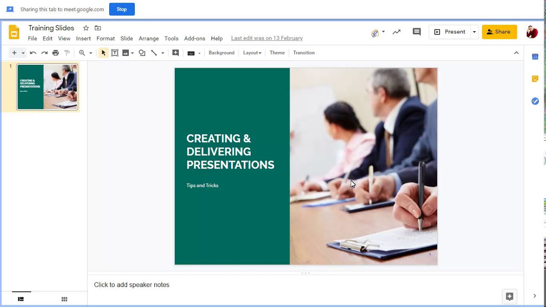Insert a shape
Viewport: 546px width, 307px height.
[x=142, y=53]
